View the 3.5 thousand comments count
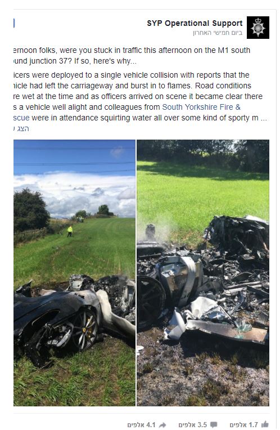280x430 pixels. 193,424
